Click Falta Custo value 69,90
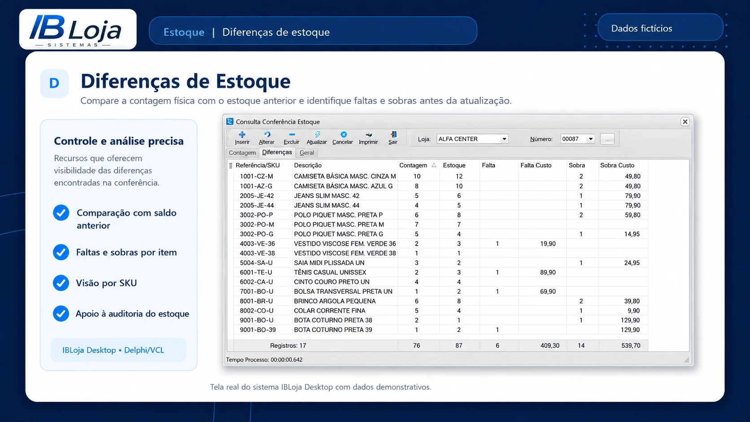The image size is (750, 422). pos(548,291)
